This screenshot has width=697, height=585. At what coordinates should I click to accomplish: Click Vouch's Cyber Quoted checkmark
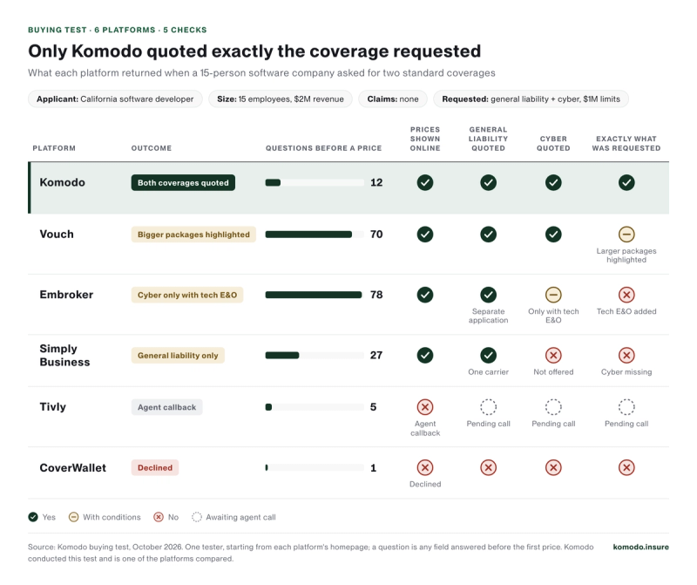tap(553, 234)
